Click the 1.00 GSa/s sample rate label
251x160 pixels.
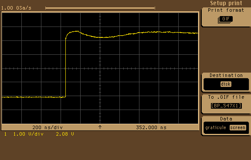tap(16, 8)
